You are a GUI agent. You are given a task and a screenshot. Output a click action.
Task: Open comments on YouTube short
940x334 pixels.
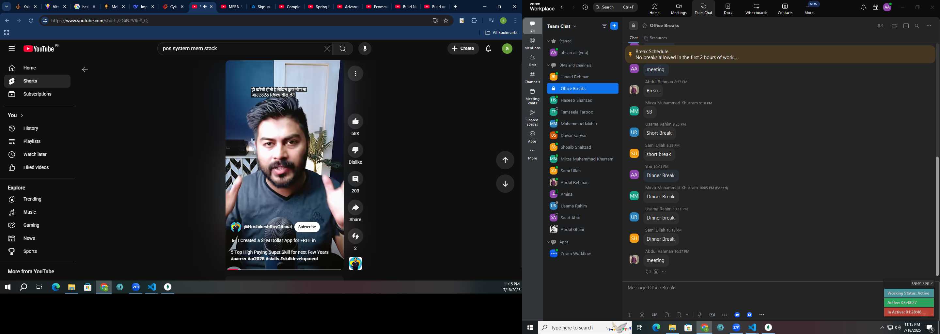355,179
